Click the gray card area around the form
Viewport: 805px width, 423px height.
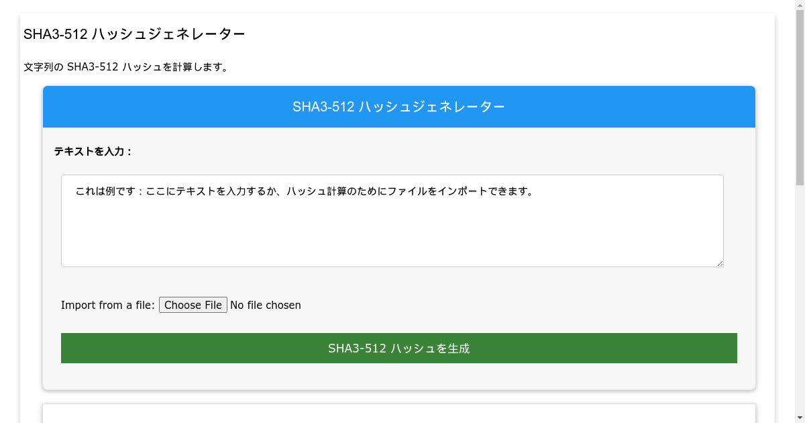point(399,379)
